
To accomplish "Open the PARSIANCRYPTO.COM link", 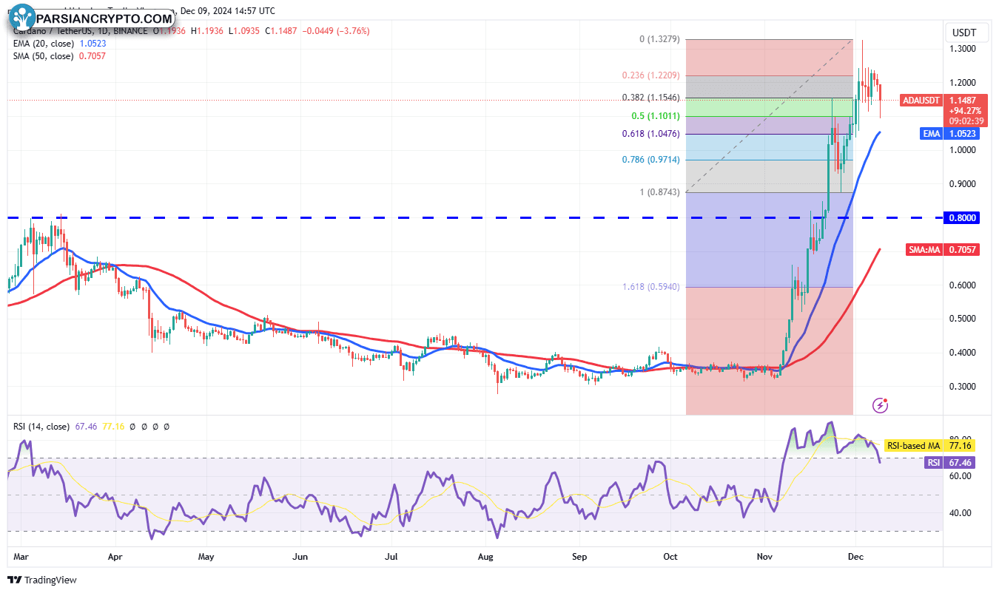I will [104, 18].
